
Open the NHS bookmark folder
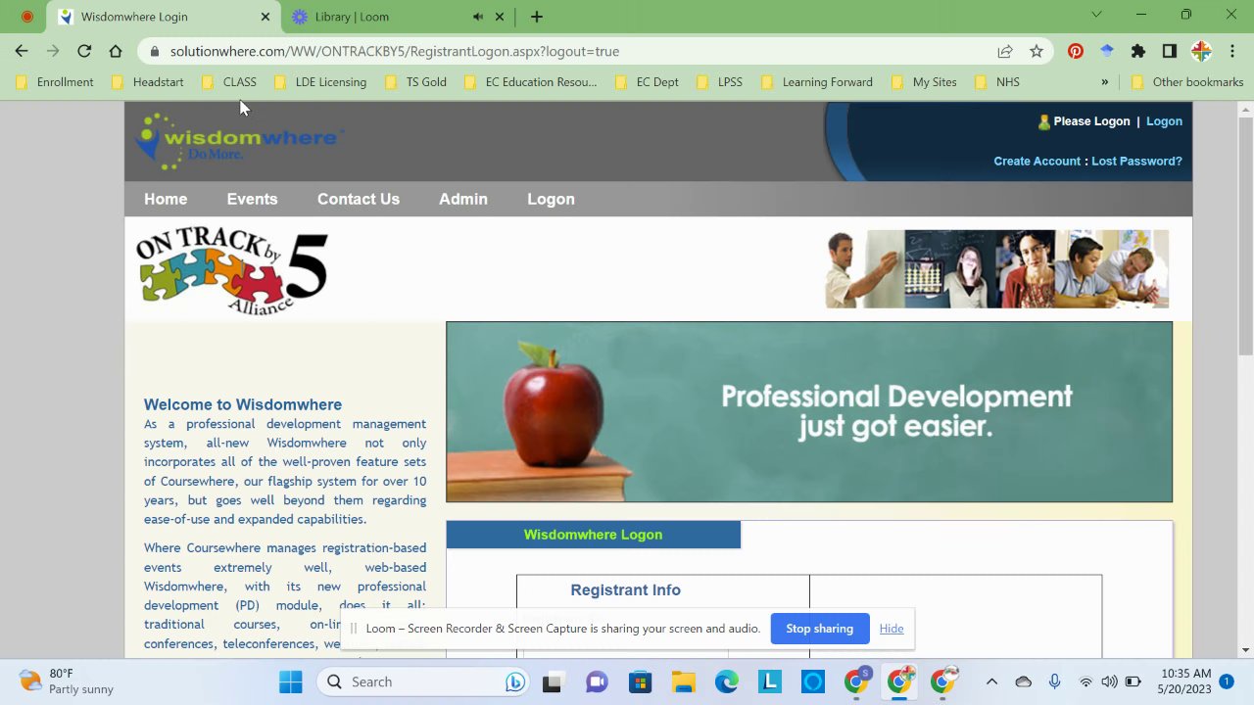point(997,82)
